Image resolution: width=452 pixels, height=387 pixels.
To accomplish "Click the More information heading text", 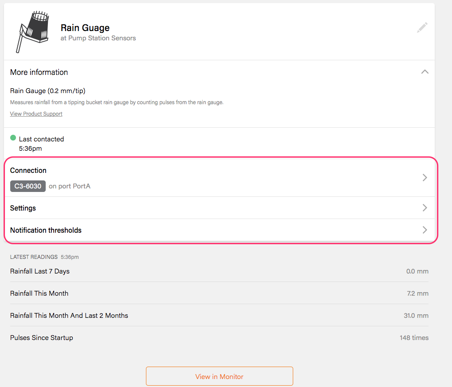I will tap(39, 72).
